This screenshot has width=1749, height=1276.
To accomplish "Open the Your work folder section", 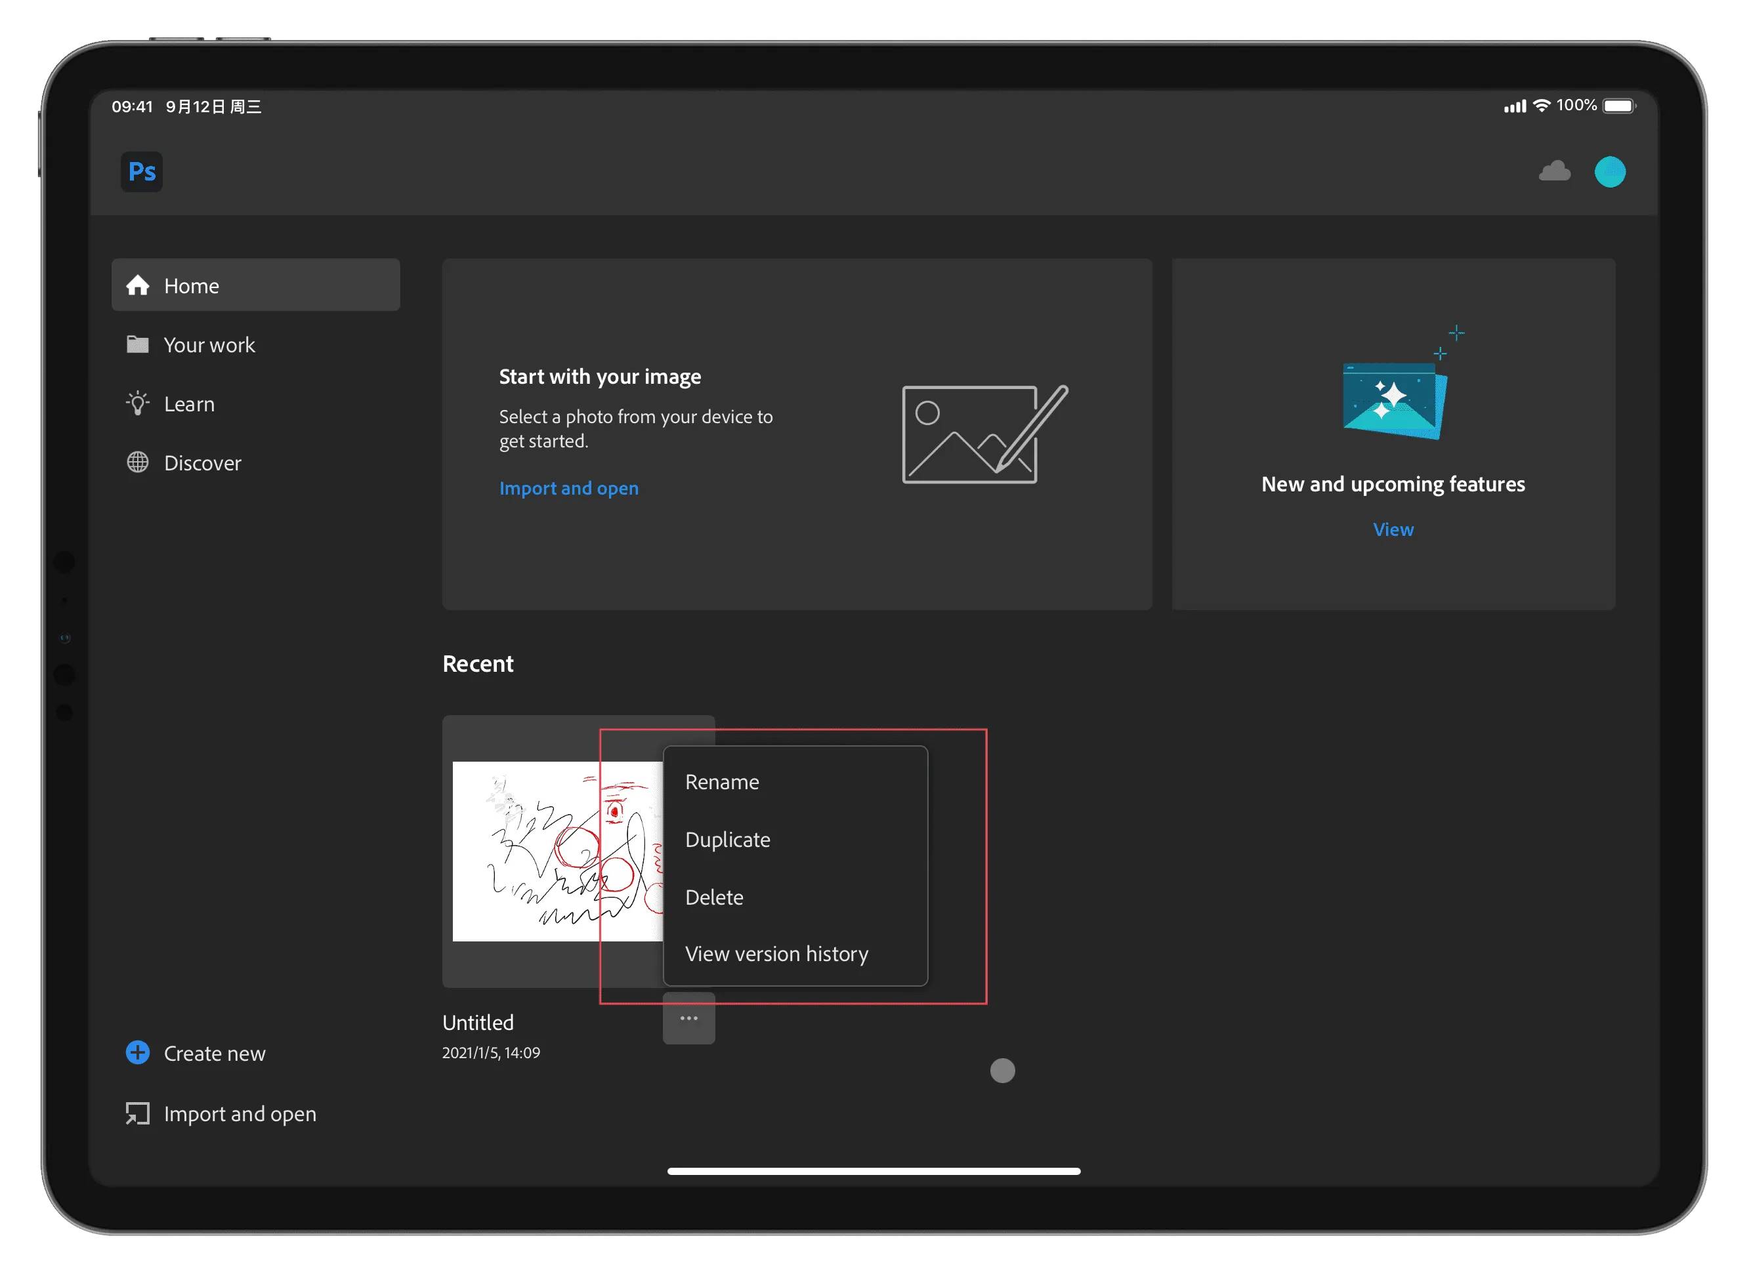I will tap(209, 344).
